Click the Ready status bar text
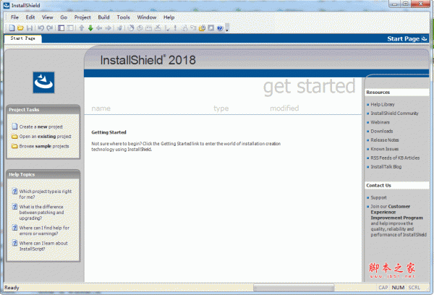 [x=12, y=288]
